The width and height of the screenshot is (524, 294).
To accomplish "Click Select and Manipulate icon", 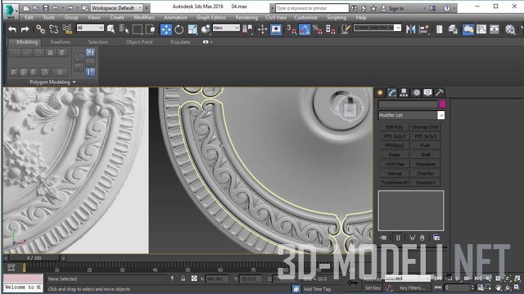I will [262, 29].
